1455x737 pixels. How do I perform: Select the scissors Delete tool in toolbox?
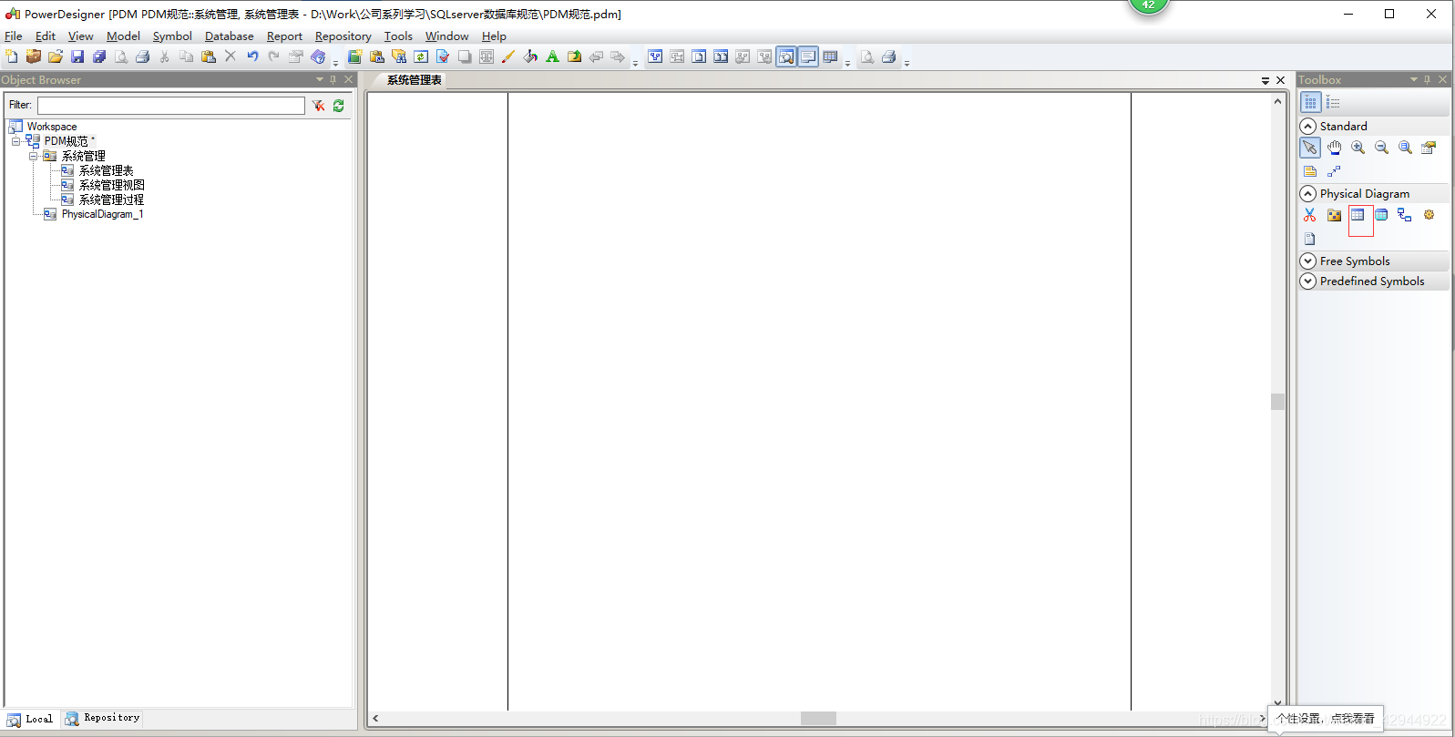coord(1310,215)
